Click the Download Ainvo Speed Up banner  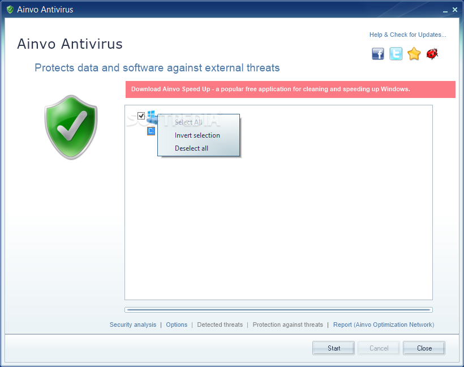coord(290,89)
